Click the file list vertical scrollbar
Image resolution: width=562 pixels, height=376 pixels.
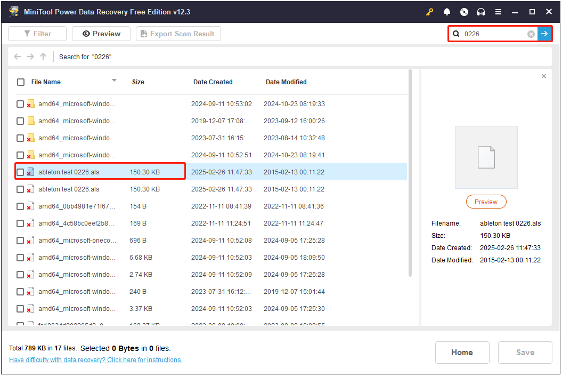pyautogui.click(x=410, y=173)
